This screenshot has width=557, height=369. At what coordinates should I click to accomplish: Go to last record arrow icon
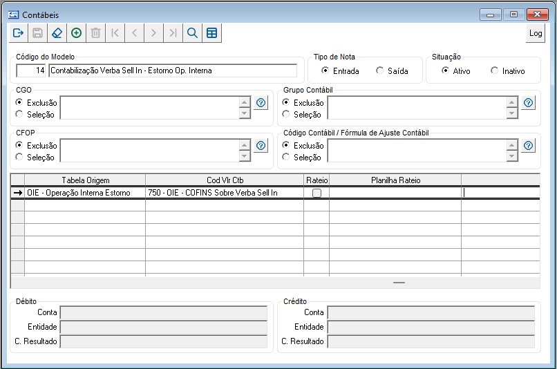tap(173, 33)
